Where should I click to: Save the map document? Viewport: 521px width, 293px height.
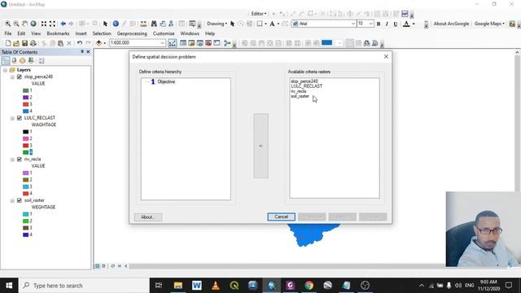(24, 43)
